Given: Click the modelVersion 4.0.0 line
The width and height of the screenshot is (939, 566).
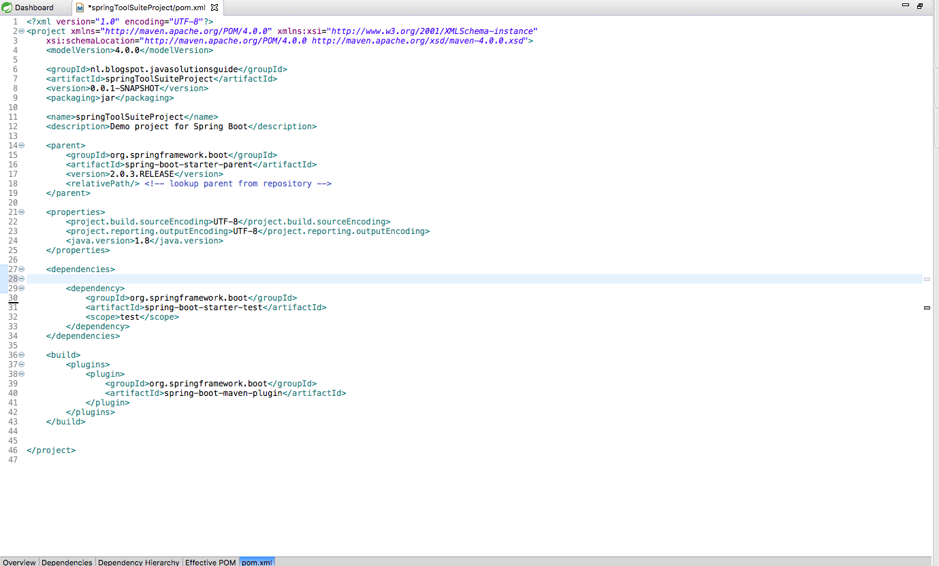Looking at the screenshot, I should coord(129,50).
